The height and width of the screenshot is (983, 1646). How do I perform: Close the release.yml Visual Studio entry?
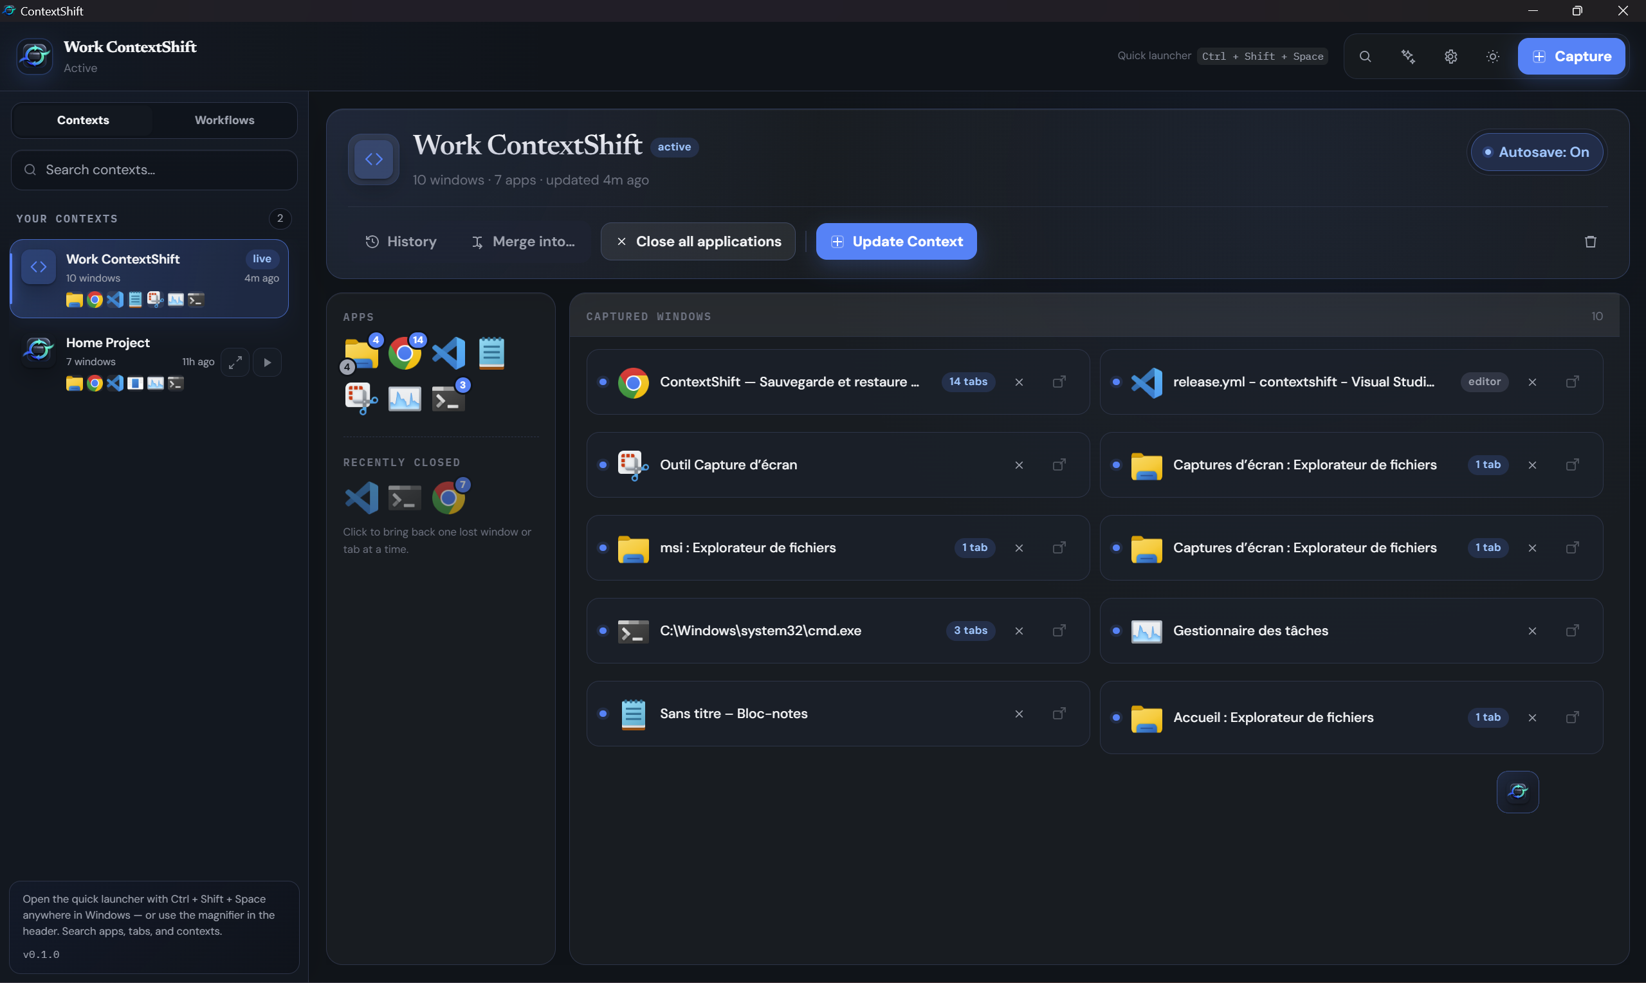[1532, 382]
